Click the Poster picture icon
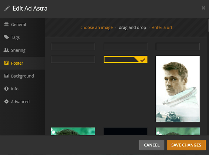 coord(6,63)
